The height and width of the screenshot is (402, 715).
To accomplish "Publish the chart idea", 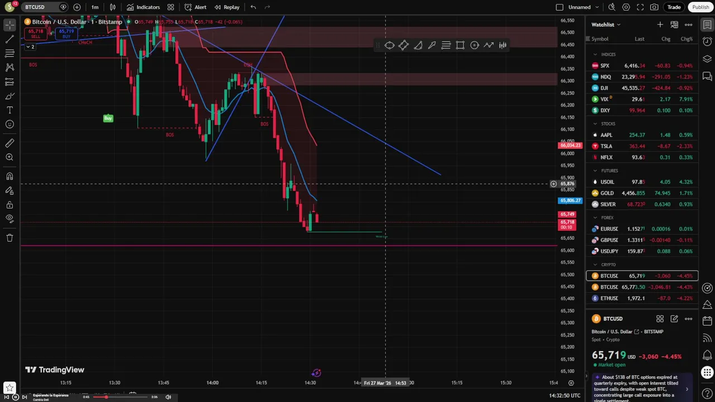I will coord(700,7).
